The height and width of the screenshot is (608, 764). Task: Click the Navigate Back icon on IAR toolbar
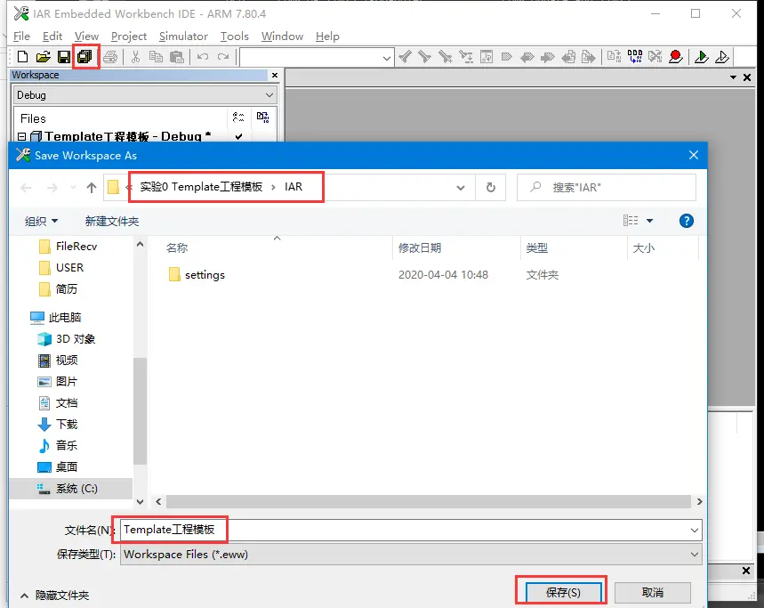tap(568, 57)
